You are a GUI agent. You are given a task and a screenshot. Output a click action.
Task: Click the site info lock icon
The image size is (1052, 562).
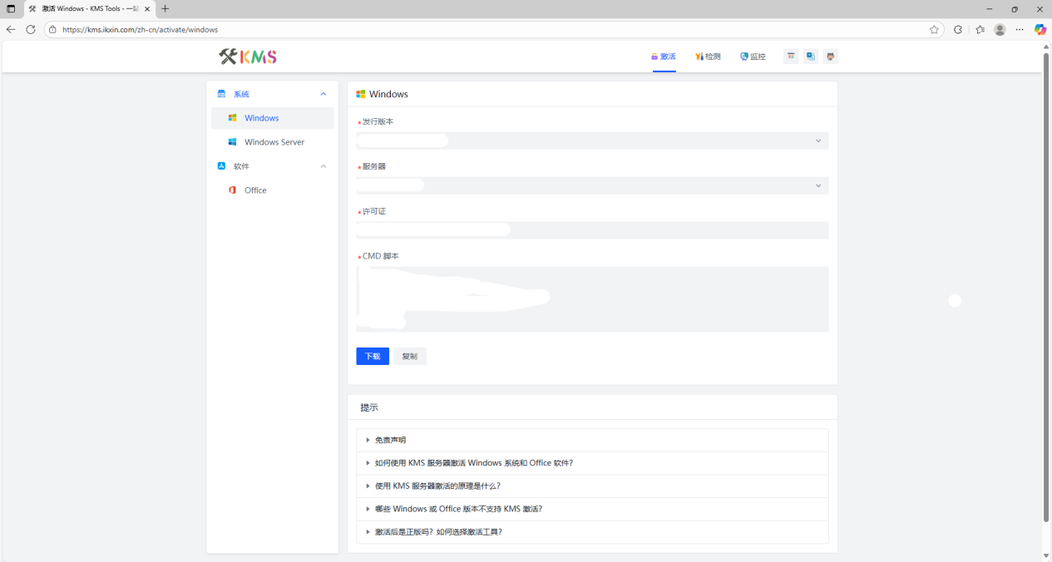pyautogui.click(x=52, y=29)
